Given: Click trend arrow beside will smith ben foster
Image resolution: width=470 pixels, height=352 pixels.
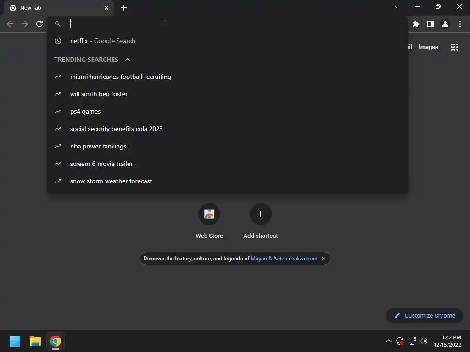Looking at the screenshot, I should pos(58,94).
